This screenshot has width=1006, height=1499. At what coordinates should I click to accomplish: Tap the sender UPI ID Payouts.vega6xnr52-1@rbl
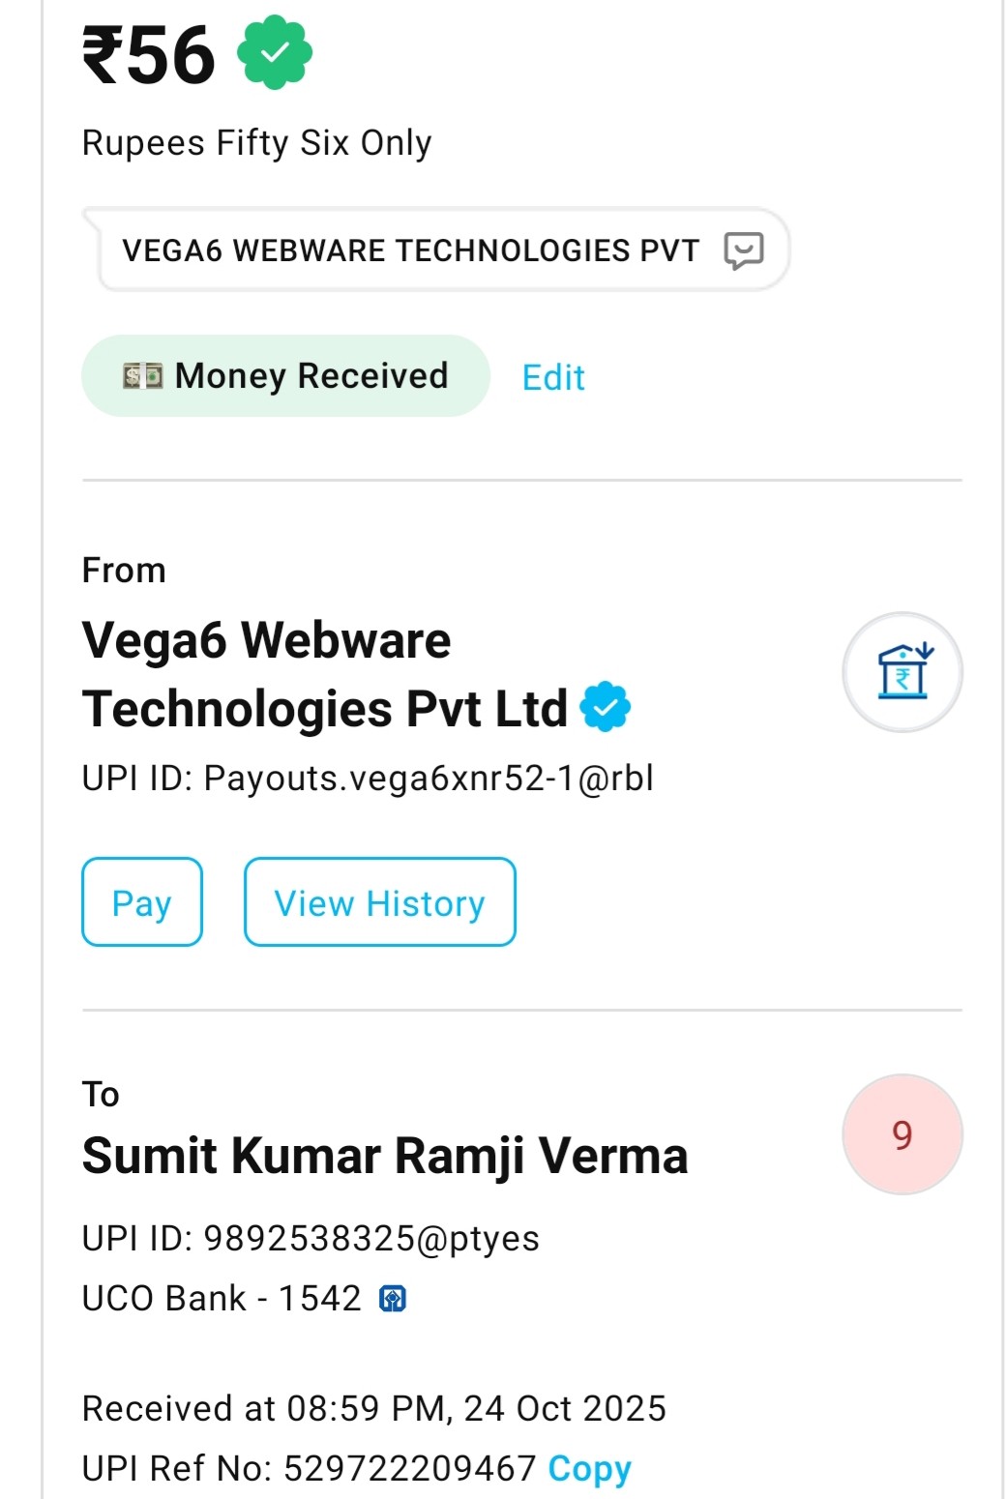pos(368,779)
